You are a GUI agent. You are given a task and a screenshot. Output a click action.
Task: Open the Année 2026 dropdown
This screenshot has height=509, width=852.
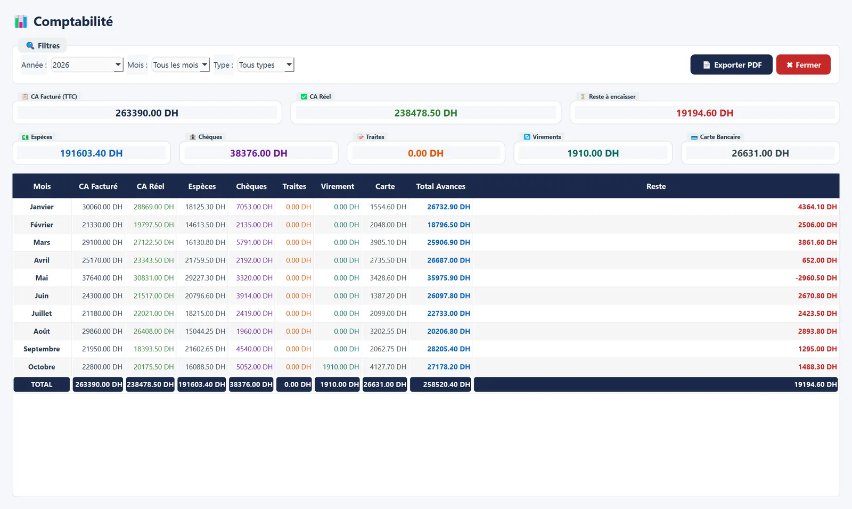(x=87, y=65)
